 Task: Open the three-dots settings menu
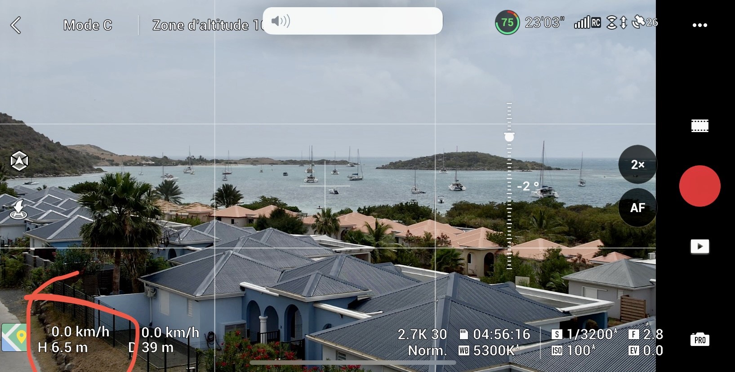tap(699, 25)
